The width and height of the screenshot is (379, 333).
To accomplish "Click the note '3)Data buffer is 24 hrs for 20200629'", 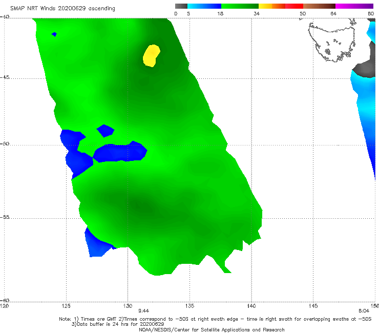I will point(118,324).
